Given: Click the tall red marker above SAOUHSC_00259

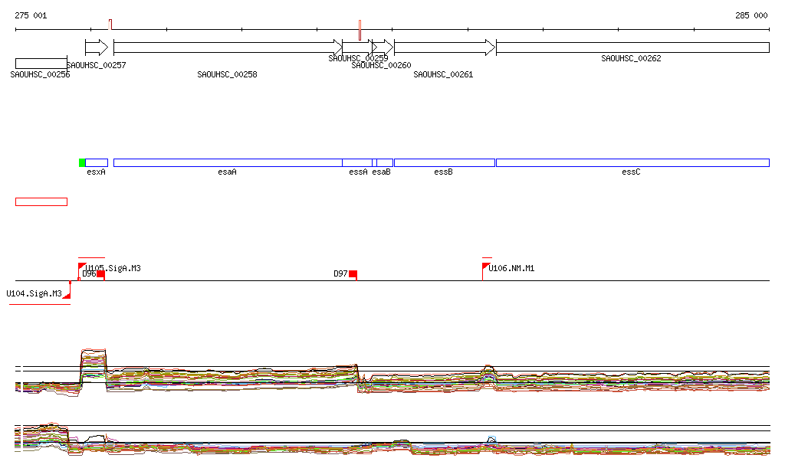Looking at the screenshot, I should click(x=360, y=30).
